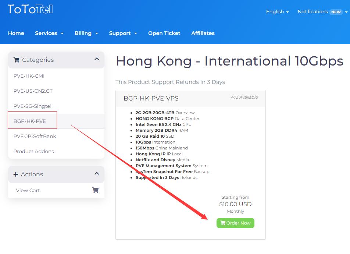
Task: Click the BGP-HK-PVE-VPS product title
Action: pyautogui.click(x=151, y=98)
